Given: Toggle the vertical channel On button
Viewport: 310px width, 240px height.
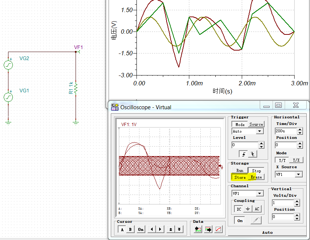Looking at the screenshot, I should click(x=240, y=221).
